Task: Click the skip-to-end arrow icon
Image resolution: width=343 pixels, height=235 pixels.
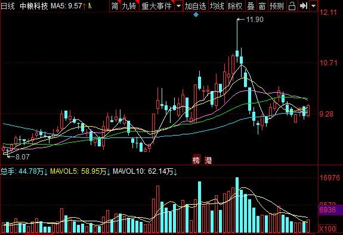Action: pyautogui.click(x=304, y=6)
